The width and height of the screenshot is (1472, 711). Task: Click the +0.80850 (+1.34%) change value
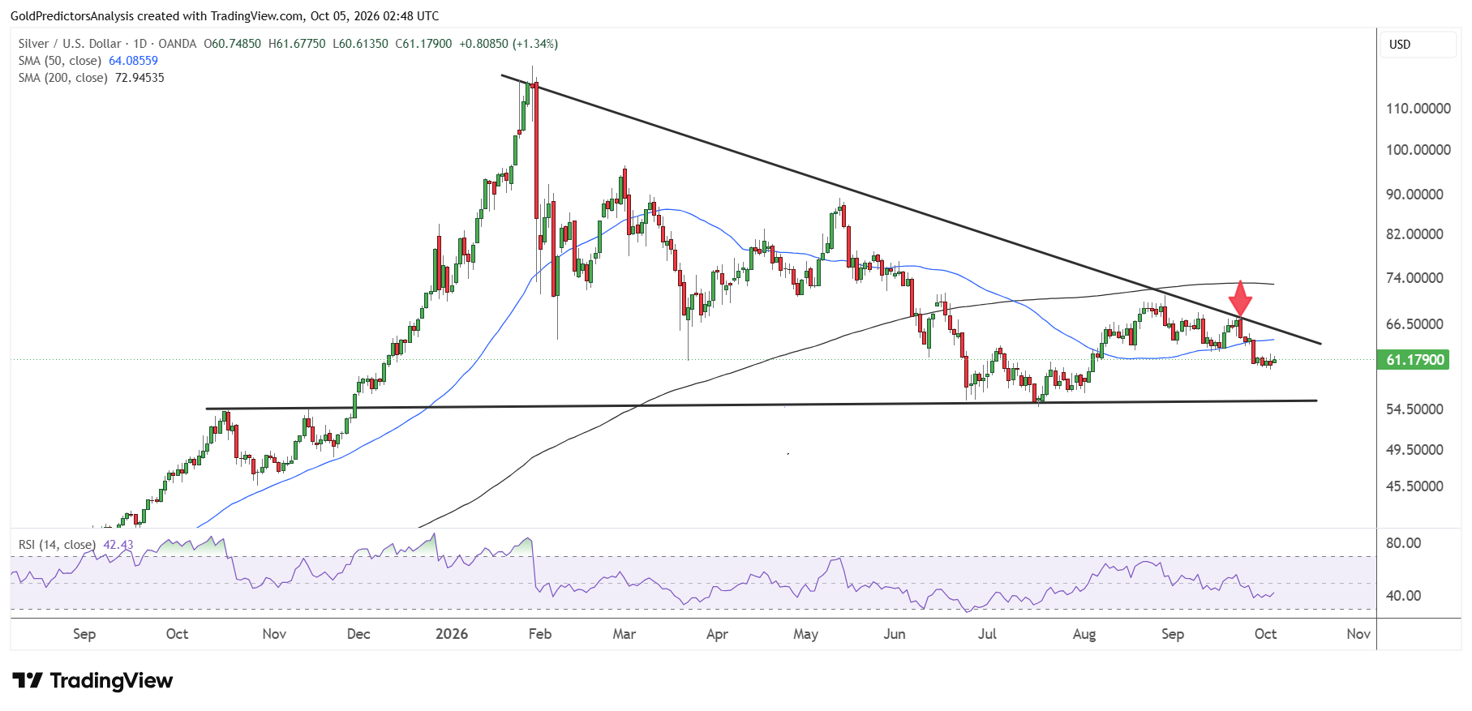click(x=509, y=44)
